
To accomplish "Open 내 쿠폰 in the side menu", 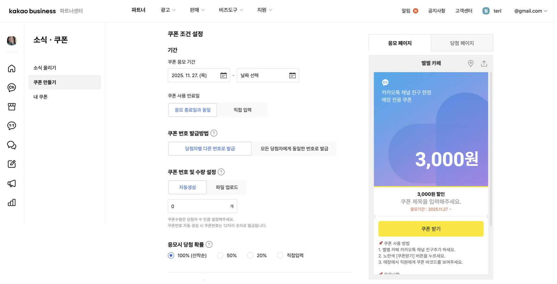I will [x=40, y=97].
